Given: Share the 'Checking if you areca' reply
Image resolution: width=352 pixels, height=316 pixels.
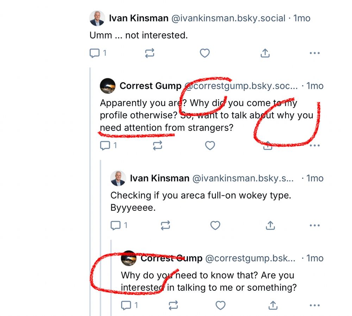Looking at the screenshot, I should (x=270, y=225).
